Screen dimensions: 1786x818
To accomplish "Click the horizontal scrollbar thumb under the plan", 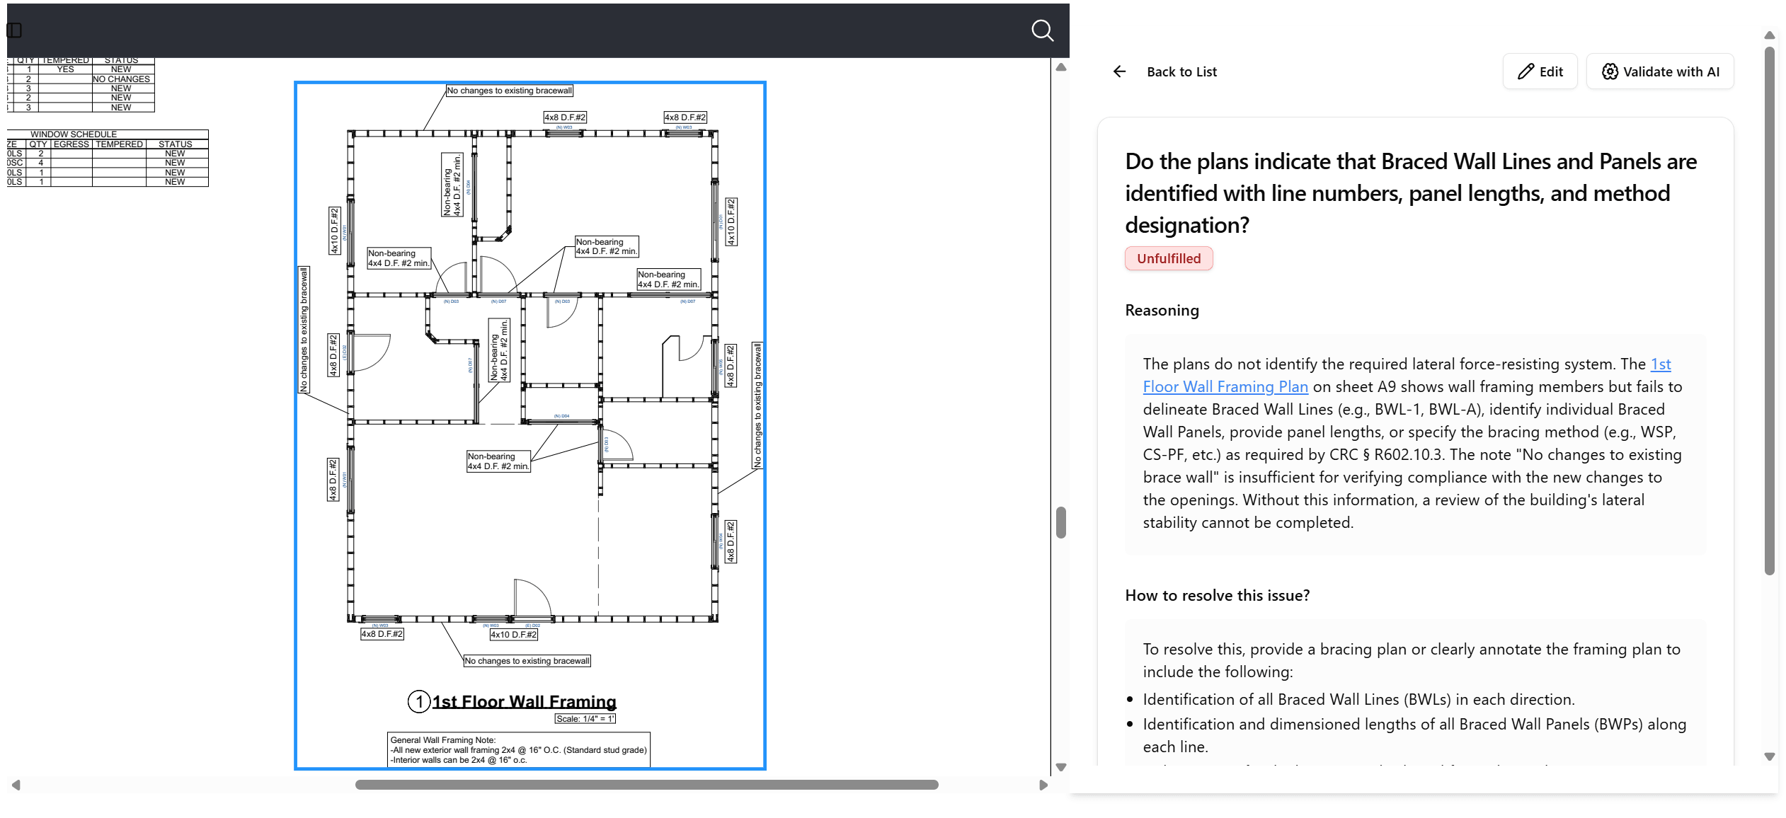I will 646,785.
